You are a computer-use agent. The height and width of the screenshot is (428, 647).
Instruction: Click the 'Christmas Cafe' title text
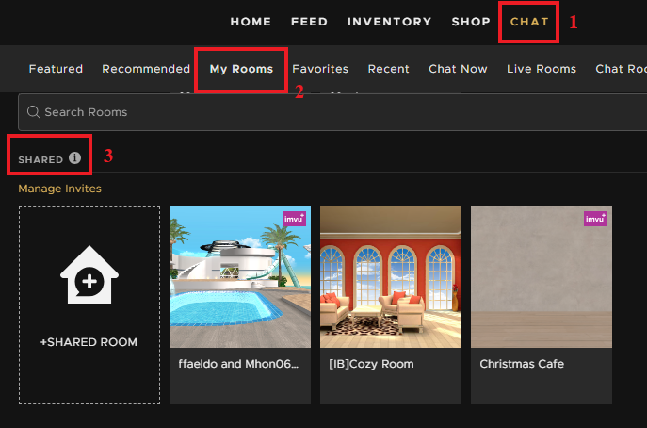[x=522, y=364]
